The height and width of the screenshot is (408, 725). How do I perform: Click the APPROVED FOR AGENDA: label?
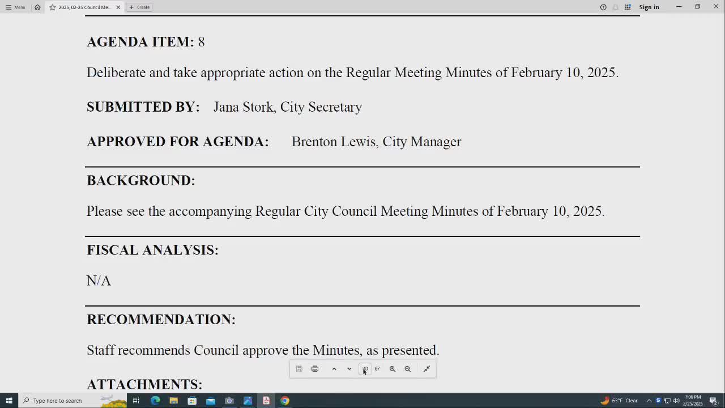tap(178, 142)
